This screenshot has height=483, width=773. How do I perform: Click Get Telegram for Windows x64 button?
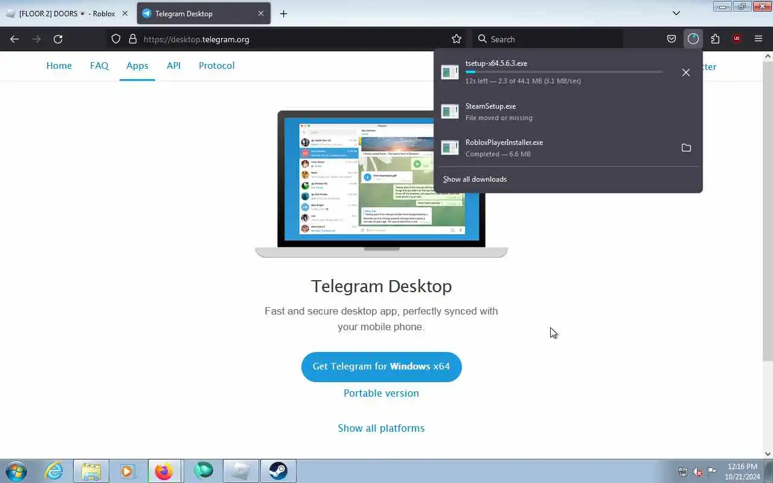(x=381, y=366)
